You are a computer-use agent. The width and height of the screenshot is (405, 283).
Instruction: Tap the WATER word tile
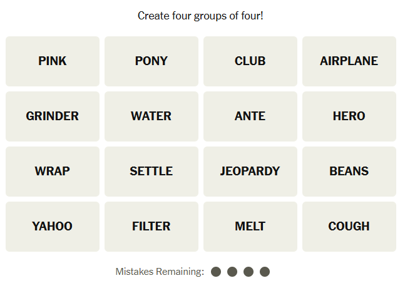coord(151,116)
